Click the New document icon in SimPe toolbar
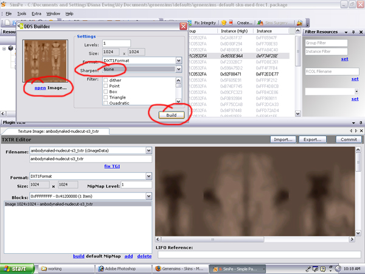The height and width of the screenshot is (274, 365). [x=7, y=23]
